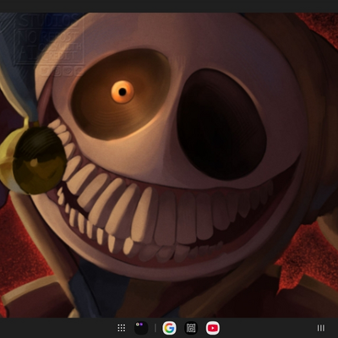Screen dimensions: 338x338
Task: Click the taskbar divider beside Google icon
Action: (x=155, y=328)
